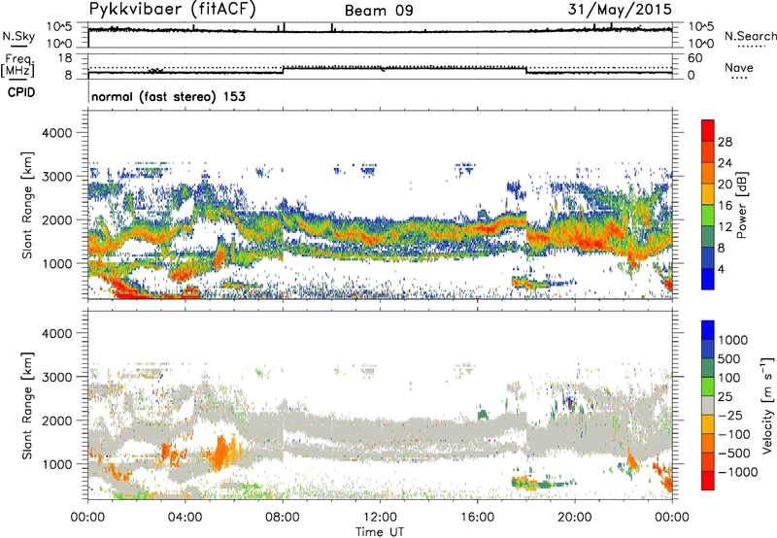Select the "normal (fast stereo) 153" text

(x=168, y=96)
